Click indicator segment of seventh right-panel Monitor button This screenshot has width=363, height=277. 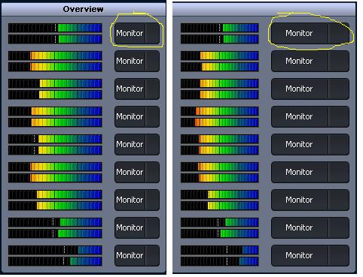[x=338, y=200]
